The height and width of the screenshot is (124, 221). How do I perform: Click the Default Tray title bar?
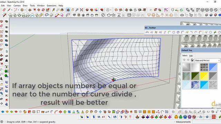coord(201,50)
